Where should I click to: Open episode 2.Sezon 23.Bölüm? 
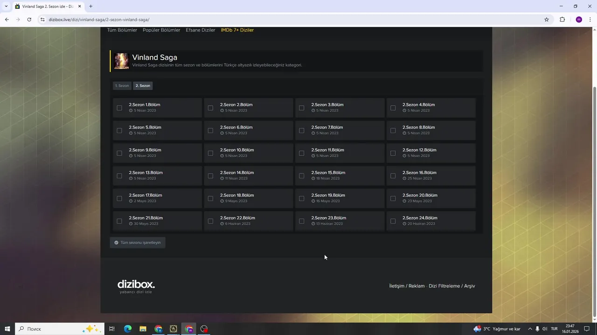[x=328, y=218]
